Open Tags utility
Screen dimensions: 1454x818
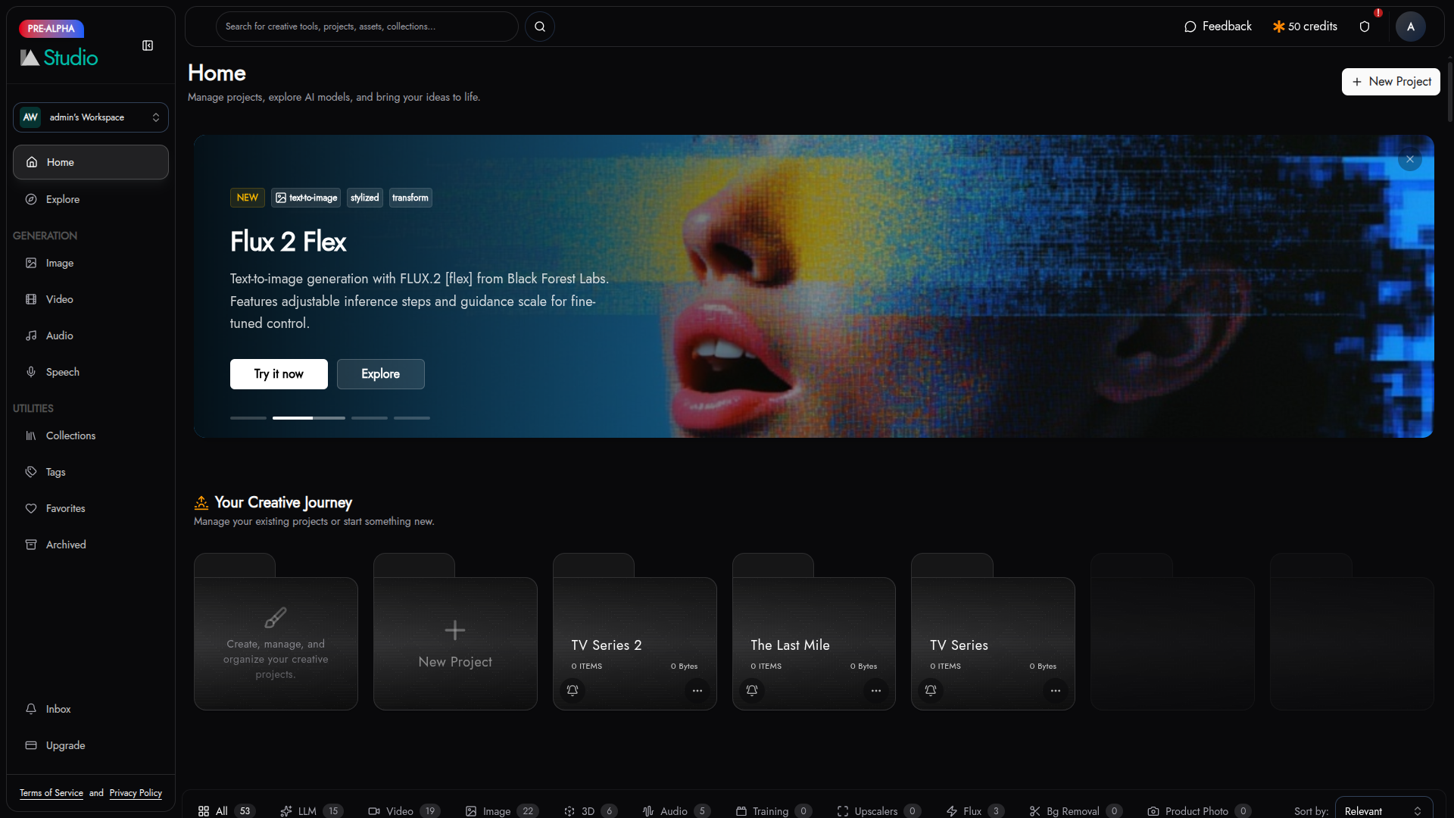(x=91, y=472)
